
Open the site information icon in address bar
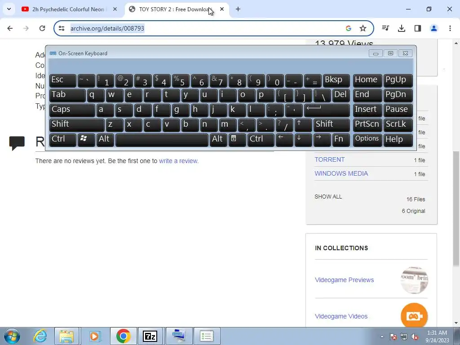pyautogui.click(x=62, y=28)
